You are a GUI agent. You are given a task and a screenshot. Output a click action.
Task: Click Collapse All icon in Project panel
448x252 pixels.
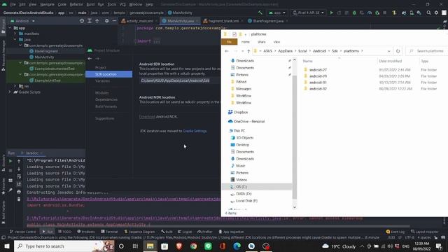(x=97, y=21)
